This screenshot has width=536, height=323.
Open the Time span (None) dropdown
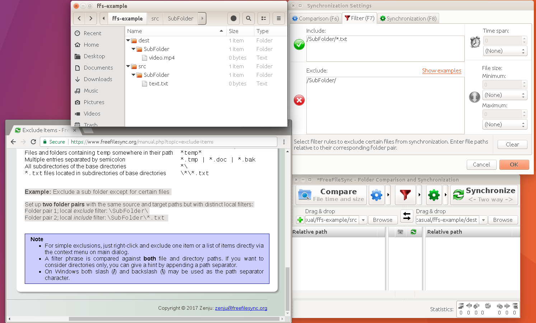click(505, 51)
